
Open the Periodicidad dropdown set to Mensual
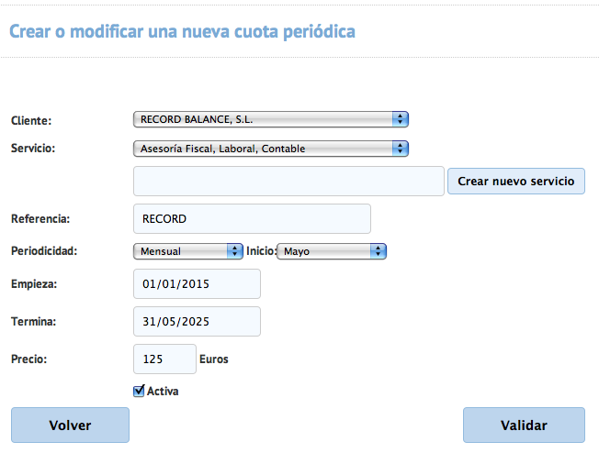[187, 251]
